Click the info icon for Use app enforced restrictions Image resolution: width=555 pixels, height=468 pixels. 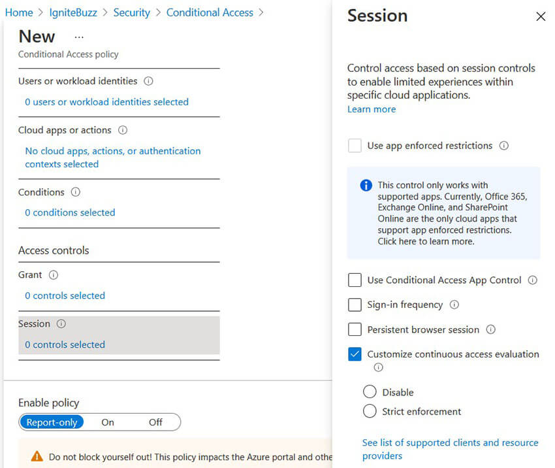(504, 146)
